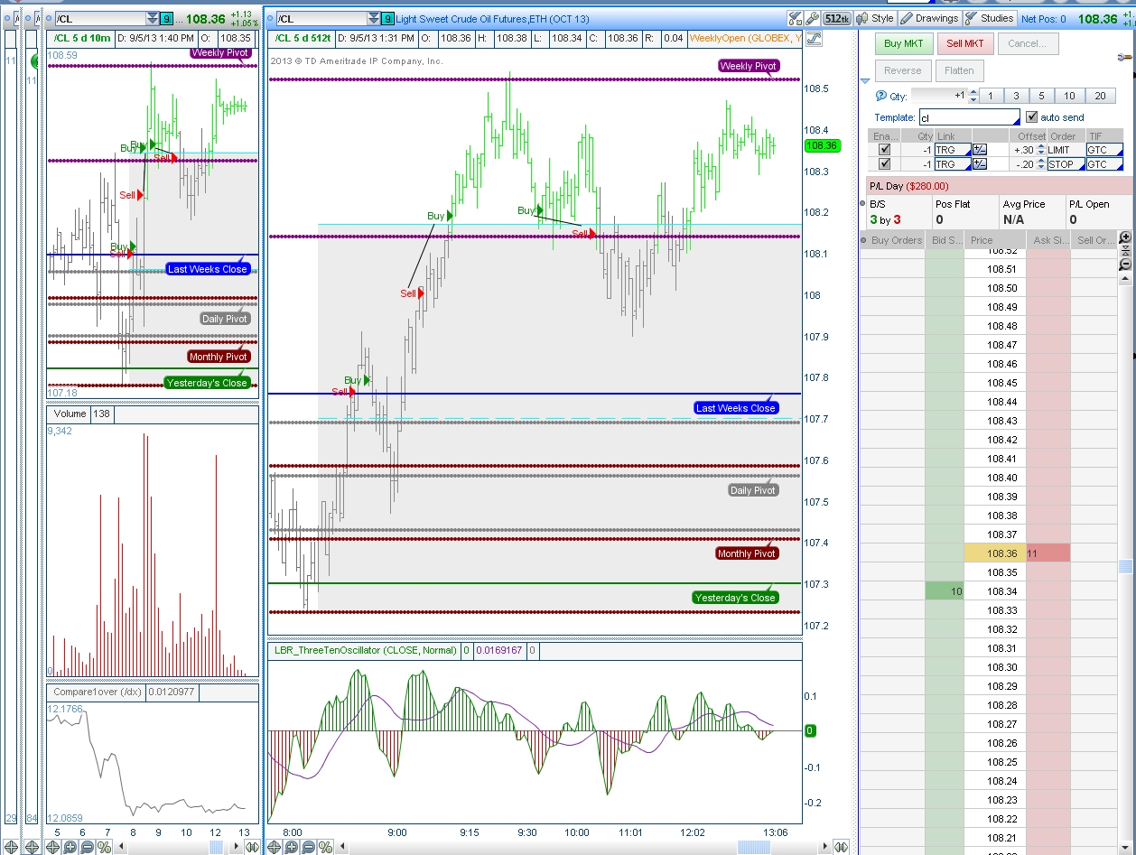Click plus/minus icon in STOP order row
Viewport: 1136px width, 855px height.
(980, 164)
